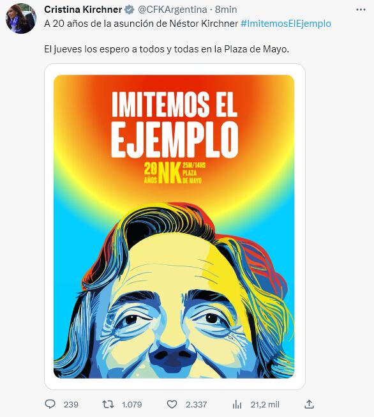Image resolution: width=374 pixels, height=417 pixels.
Task: Click the Cristina Kirchner display name
Action: 83,10
